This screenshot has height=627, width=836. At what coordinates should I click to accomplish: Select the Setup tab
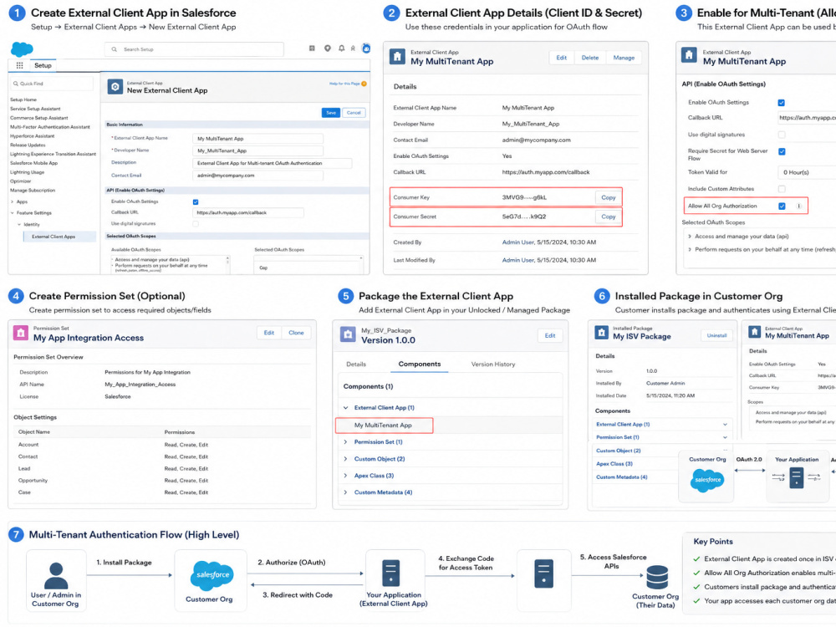[x=43, y=65]
